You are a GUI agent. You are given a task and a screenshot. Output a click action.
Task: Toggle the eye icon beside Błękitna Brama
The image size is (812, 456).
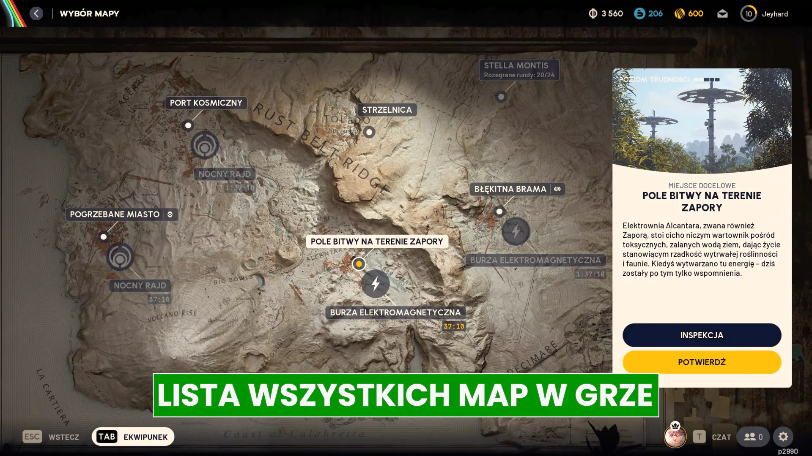(557, 189)
